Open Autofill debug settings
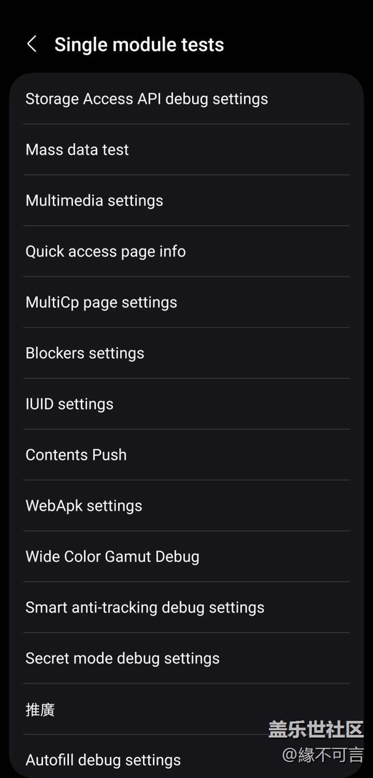373x778 pixels. click(103, 760)
